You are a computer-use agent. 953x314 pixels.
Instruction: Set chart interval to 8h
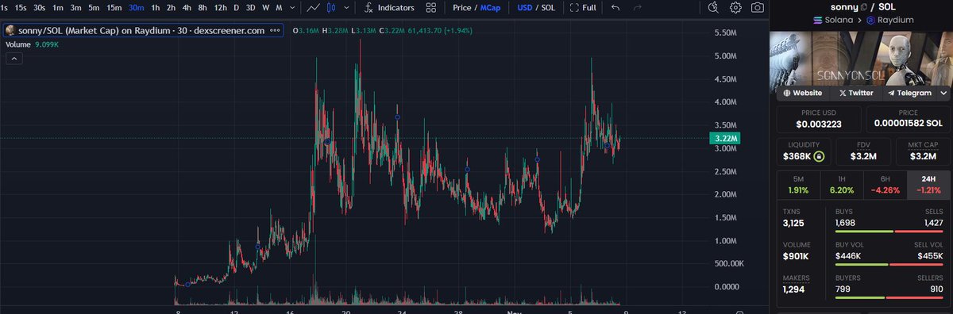(x=203, y=7)
